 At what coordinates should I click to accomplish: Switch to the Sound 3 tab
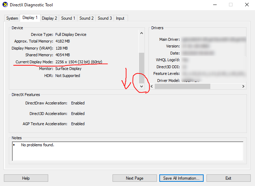point(105,18)
